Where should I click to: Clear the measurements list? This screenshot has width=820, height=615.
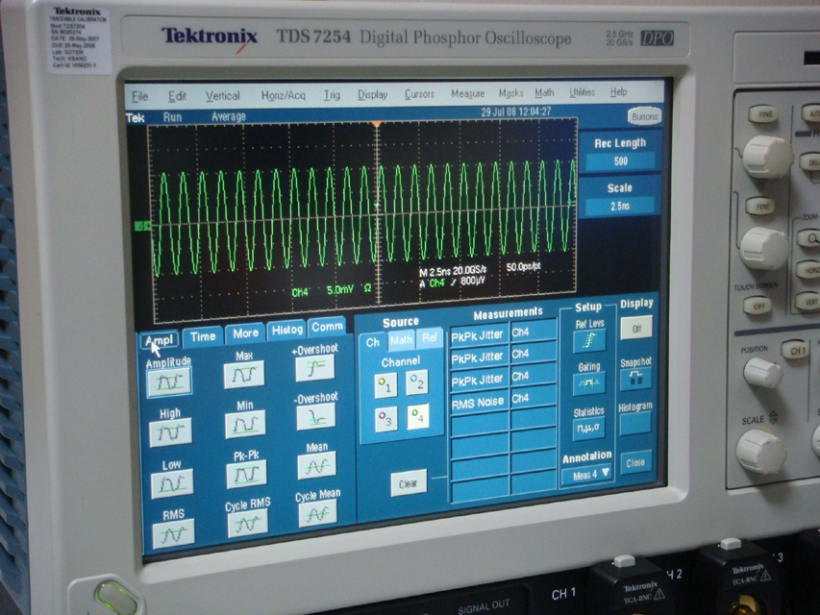409,483
